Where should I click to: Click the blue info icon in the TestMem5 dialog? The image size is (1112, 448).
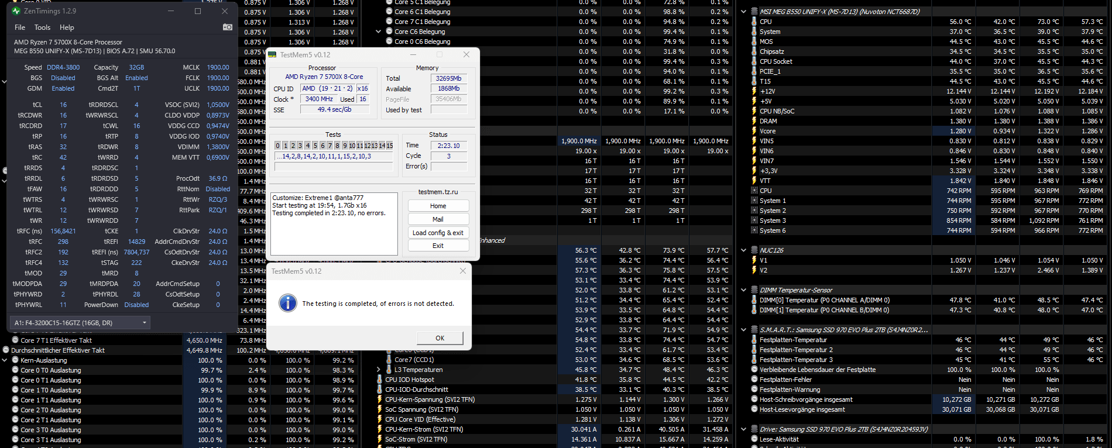pos(287,303)
